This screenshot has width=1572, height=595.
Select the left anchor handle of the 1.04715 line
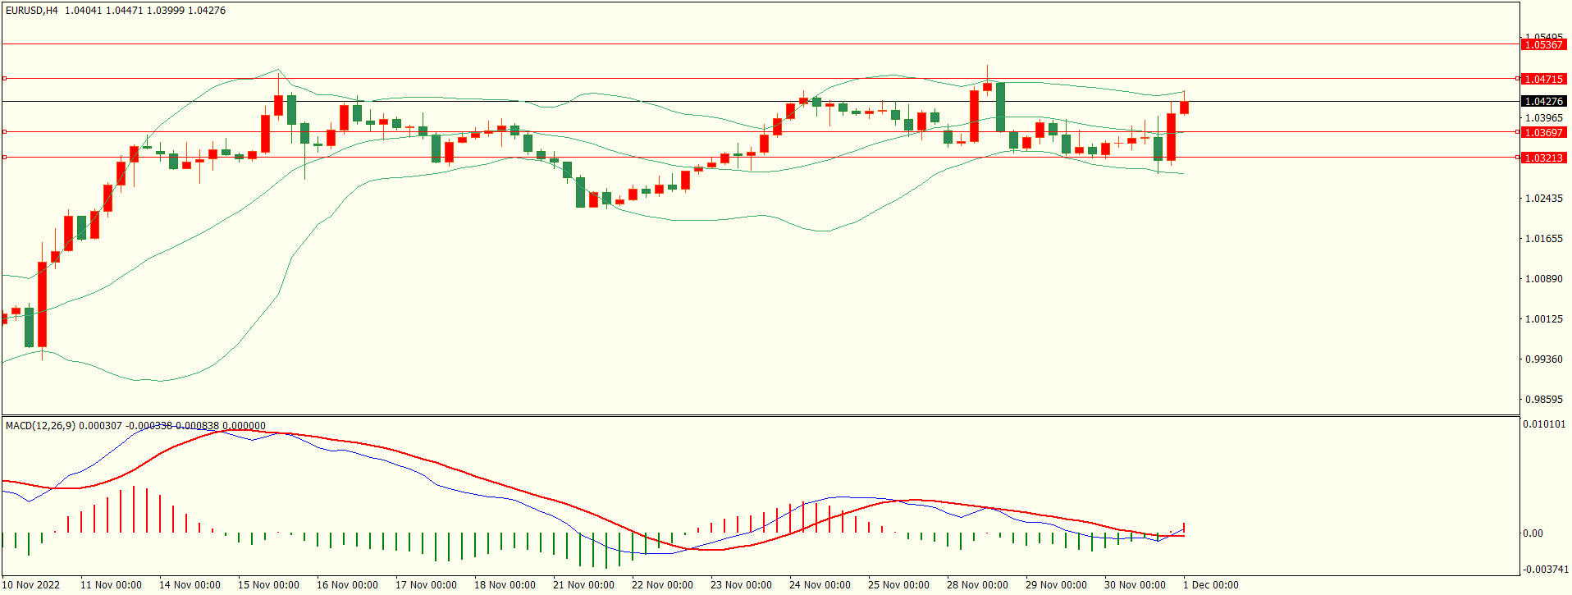coord(4,79)
